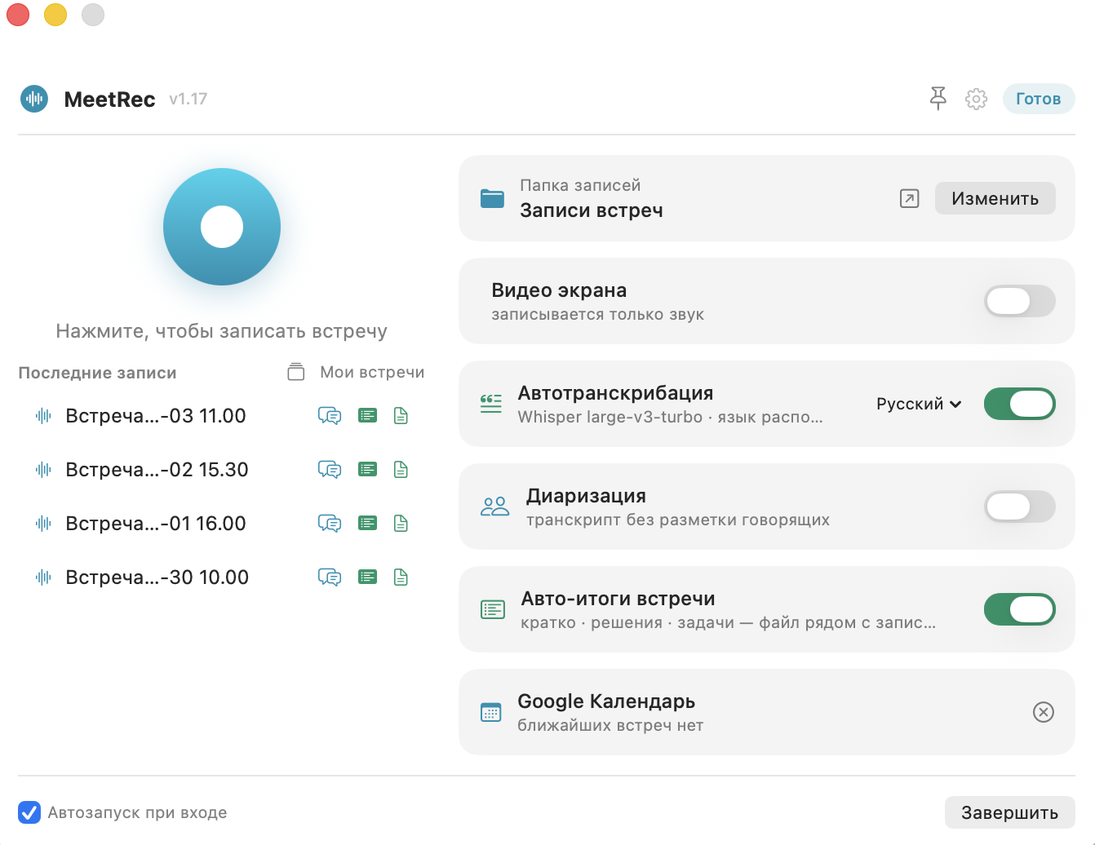Viewport: 1095px width, 845px height.
Task: Open the transcript chat icon for Встреча...-01 16.00
Action: pos(330,524)
